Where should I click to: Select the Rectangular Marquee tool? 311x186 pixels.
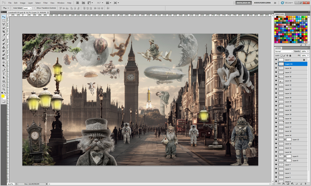coord(4,21)
